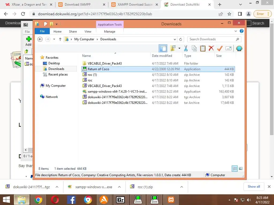Sort by Size column header
Viewport: 274px width, 205px height.
pyautogui.click(x=225, y=56)
